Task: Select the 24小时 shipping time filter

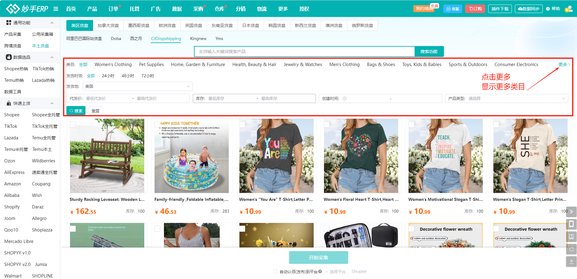Action: [108, 76]
